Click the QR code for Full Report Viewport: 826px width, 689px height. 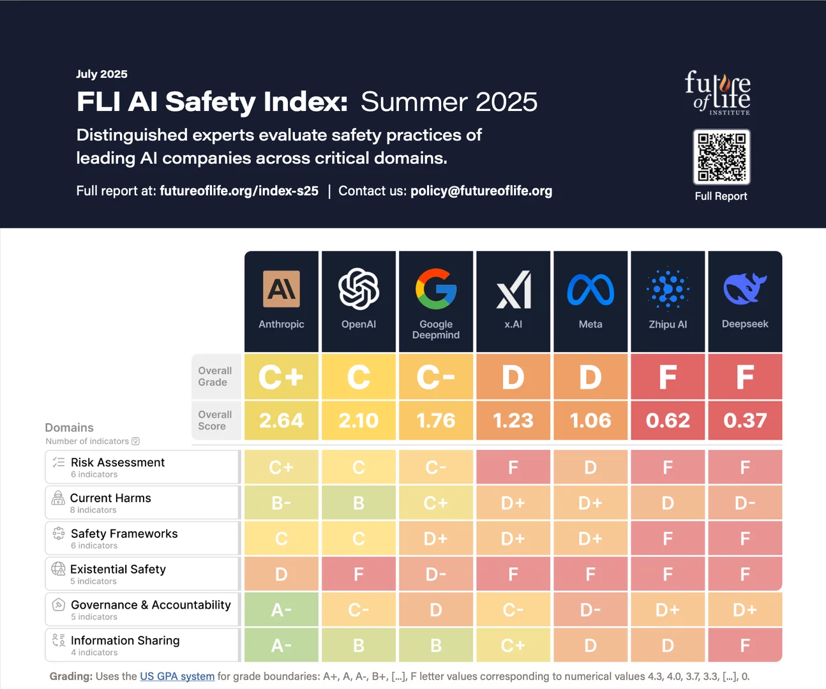[x=722, y=157]
